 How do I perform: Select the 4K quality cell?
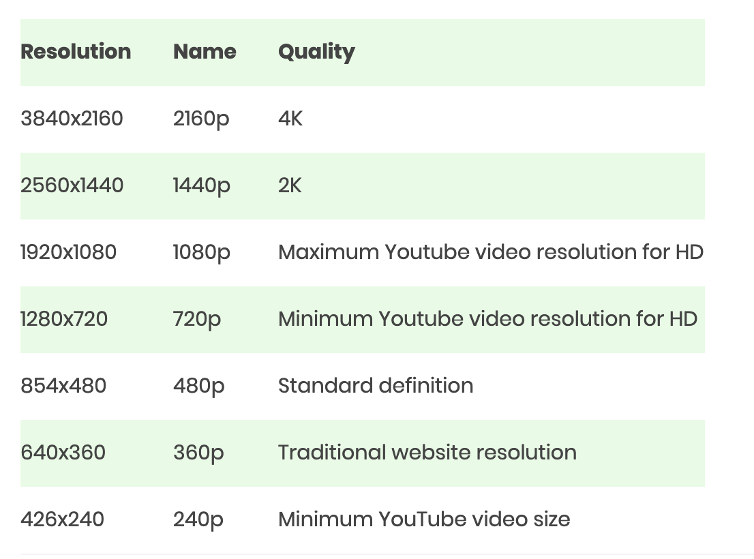290,119
